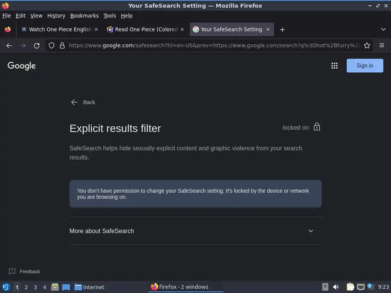Open the file manager taskbar icon
The height and width of the screenshot is (293, 391).
click(55, 287)
